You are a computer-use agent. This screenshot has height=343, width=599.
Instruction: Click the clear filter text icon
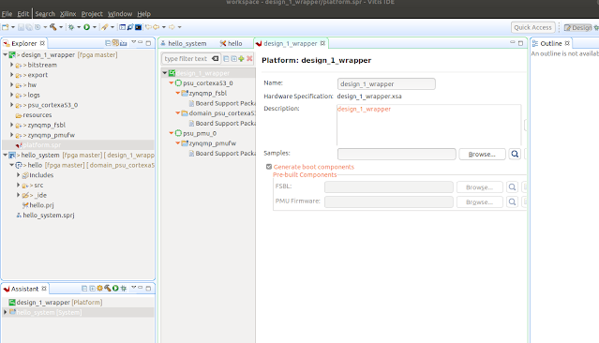(215, 58)
